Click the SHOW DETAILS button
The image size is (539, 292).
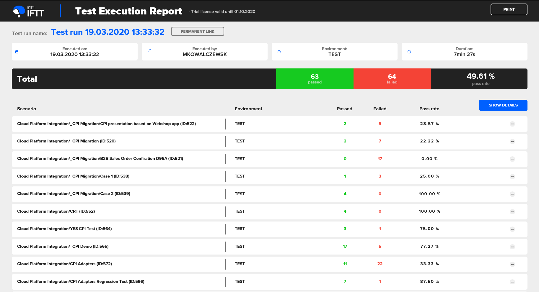(x=503, y=105)
